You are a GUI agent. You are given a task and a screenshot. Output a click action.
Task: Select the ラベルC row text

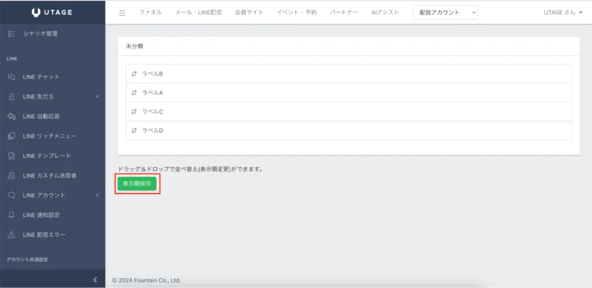[152, 112]
